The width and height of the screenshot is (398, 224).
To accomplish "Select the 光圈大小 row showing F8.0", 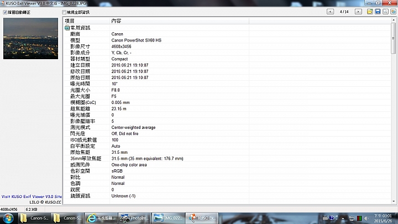I will [x=227, y=90].
